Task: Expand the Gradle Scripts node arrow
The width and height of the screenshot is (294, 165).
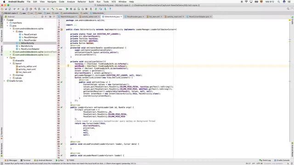Action: [x=5, y=81]
